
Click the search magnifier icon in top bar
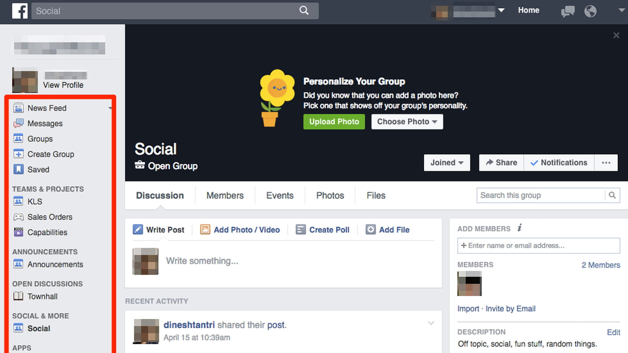[304, 11]
